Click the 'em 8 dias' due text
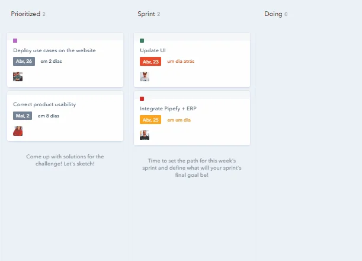362x261 pixels. coord(49,116)
